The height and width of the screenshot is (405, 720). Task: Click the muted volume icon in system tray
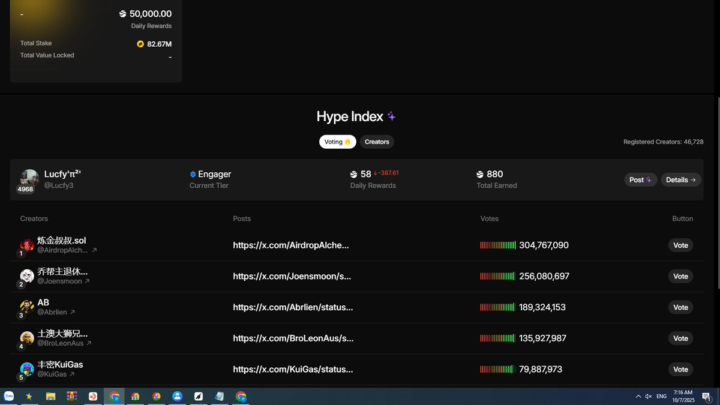[649, 397]
